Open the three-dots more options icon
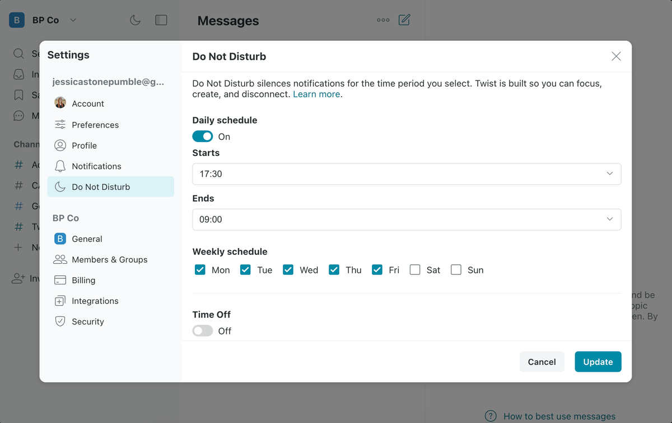The height and width of the screenshot is (423, 672). click(383, 20)
